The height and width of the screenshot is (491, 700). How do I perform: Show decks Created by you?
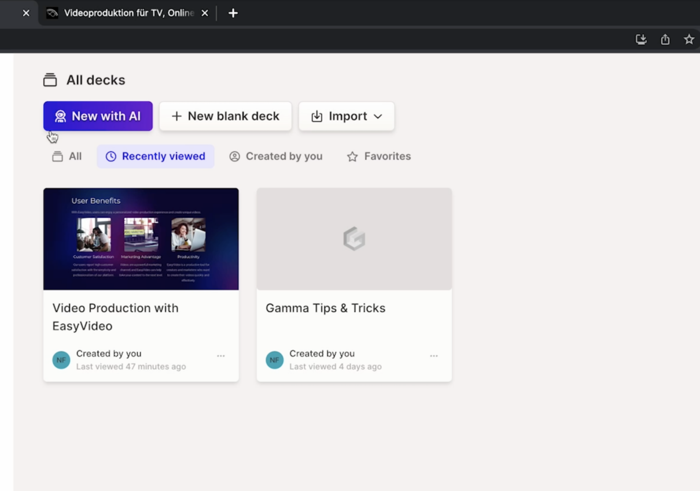[276, 157]
